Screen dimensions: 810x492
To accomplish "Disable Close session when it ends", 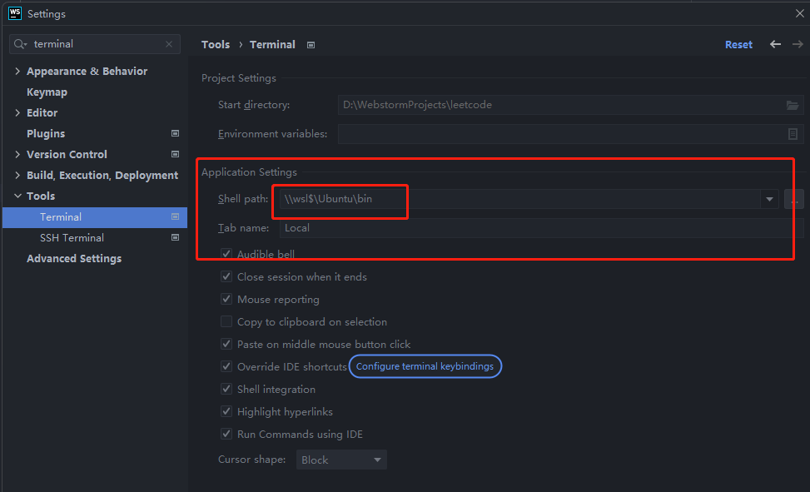I will [x=226, y=276].
